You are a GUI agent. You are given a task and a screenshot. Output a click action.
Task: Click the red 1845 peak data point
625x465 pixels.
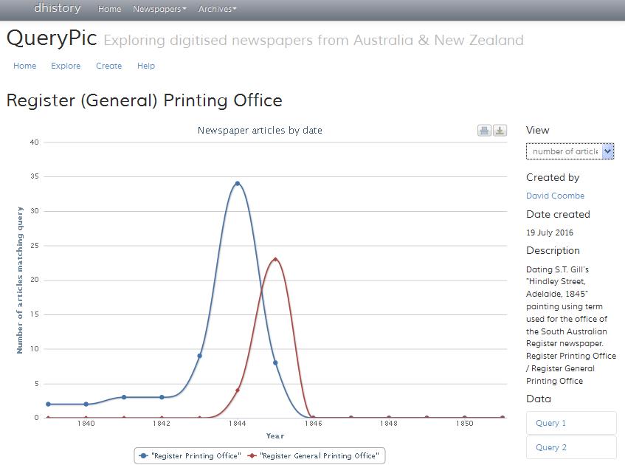(x=275, y=259)
